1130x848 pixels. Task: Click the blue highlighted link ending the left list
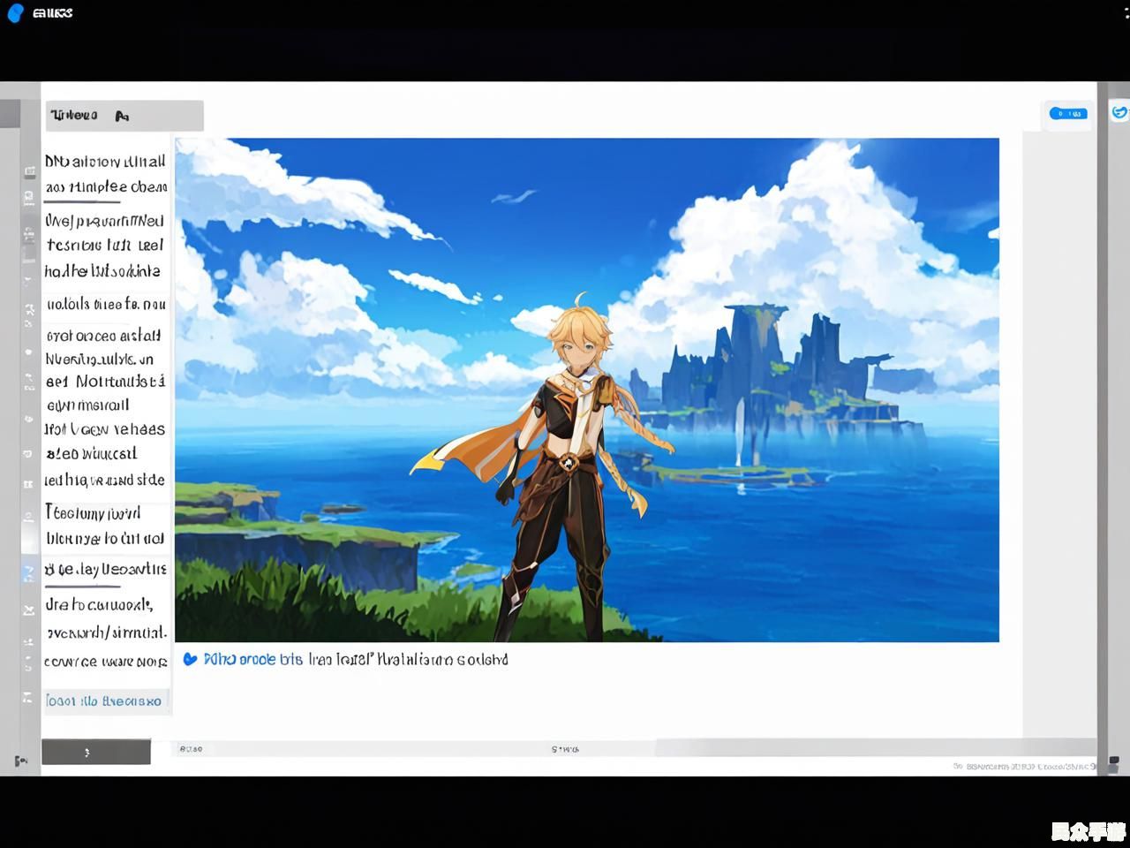[104, 700]
